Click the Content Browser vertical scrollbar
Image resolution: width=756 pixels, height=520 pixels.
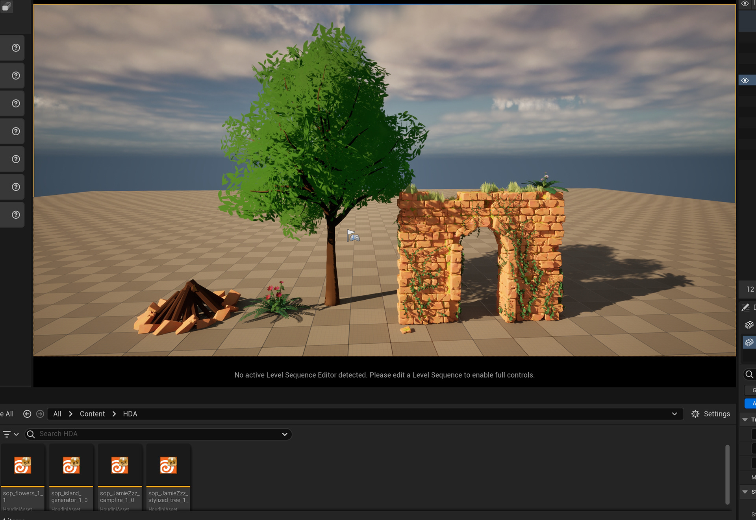[x=727, y=474]
